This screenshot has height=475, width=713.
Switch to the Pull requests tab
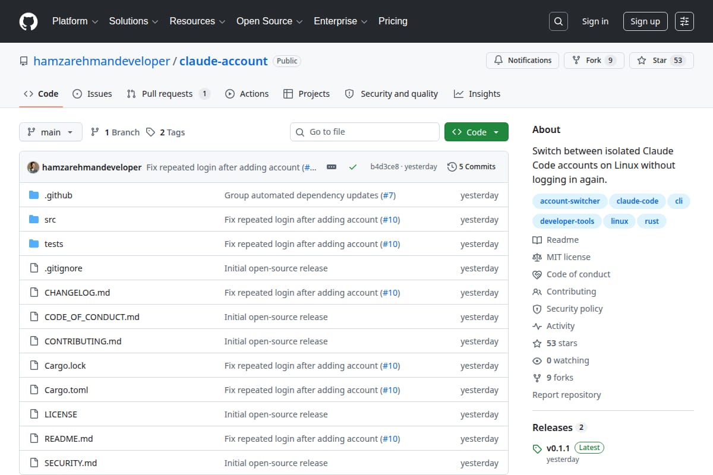[168, 94]
